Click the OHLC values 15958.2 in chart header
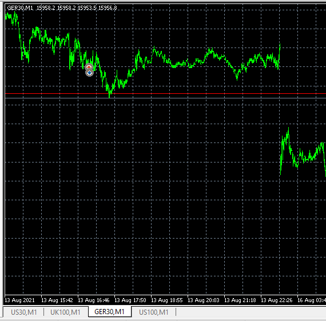Image resolution: width=326 pixels, height=321 pixels. pyautogui.click(x=46, y=8)
